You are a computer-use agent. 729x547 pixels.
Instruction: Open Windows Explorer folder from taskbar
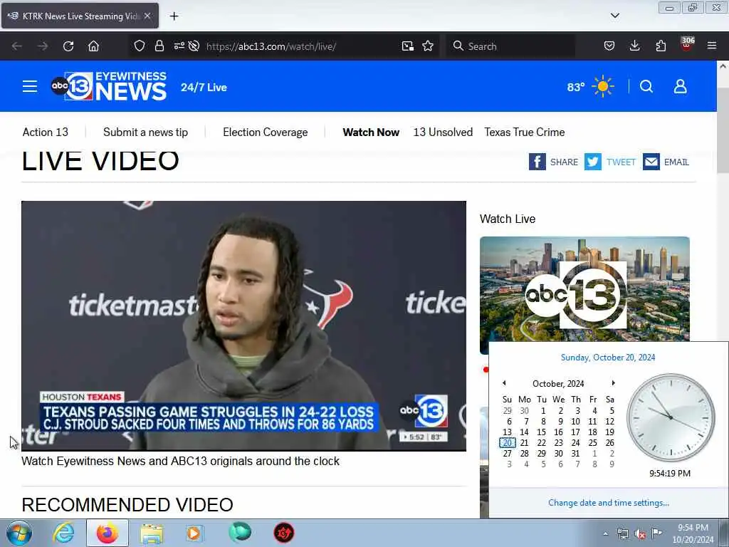tap(152, 533)
